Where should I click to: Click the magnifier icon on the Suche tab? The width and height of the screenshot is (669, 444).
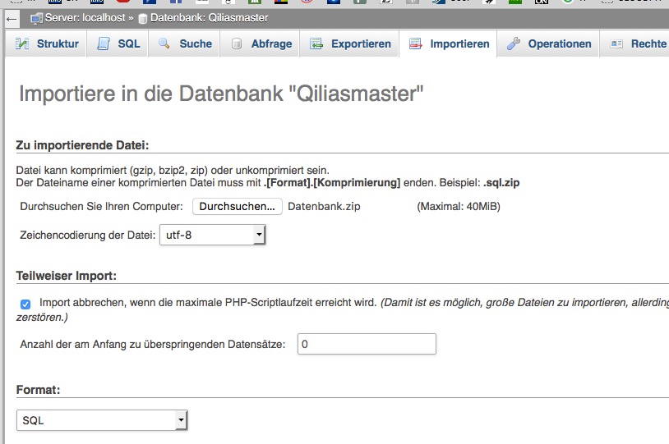(x=165, y=44)
